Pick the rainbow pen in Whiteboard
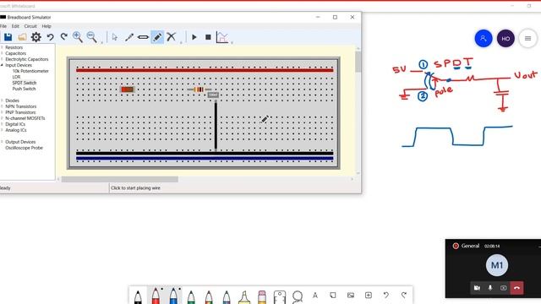This screenshot has width=541, height=304. 209,296
